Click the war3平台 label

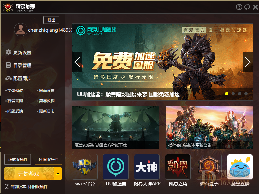85,184
